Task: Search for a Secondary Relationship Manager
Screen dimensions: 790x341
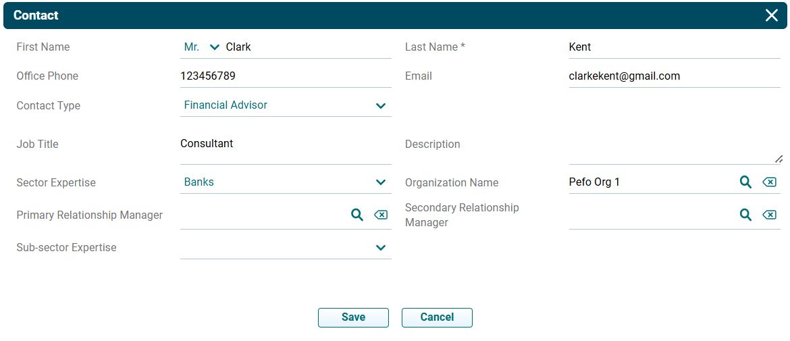Action: (x=745, y=215)
